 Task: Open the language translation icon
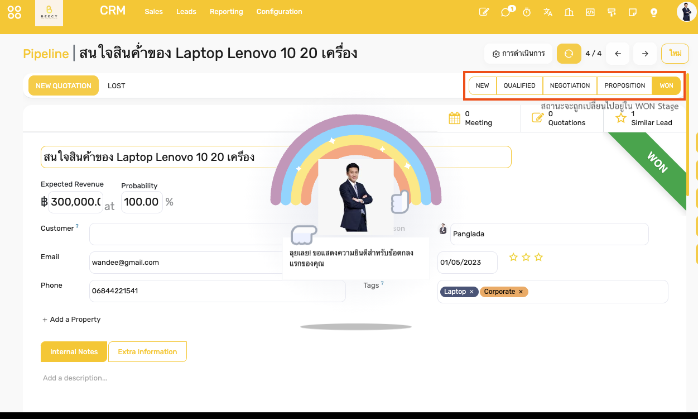pyautogui.click(x=548, y=12)
